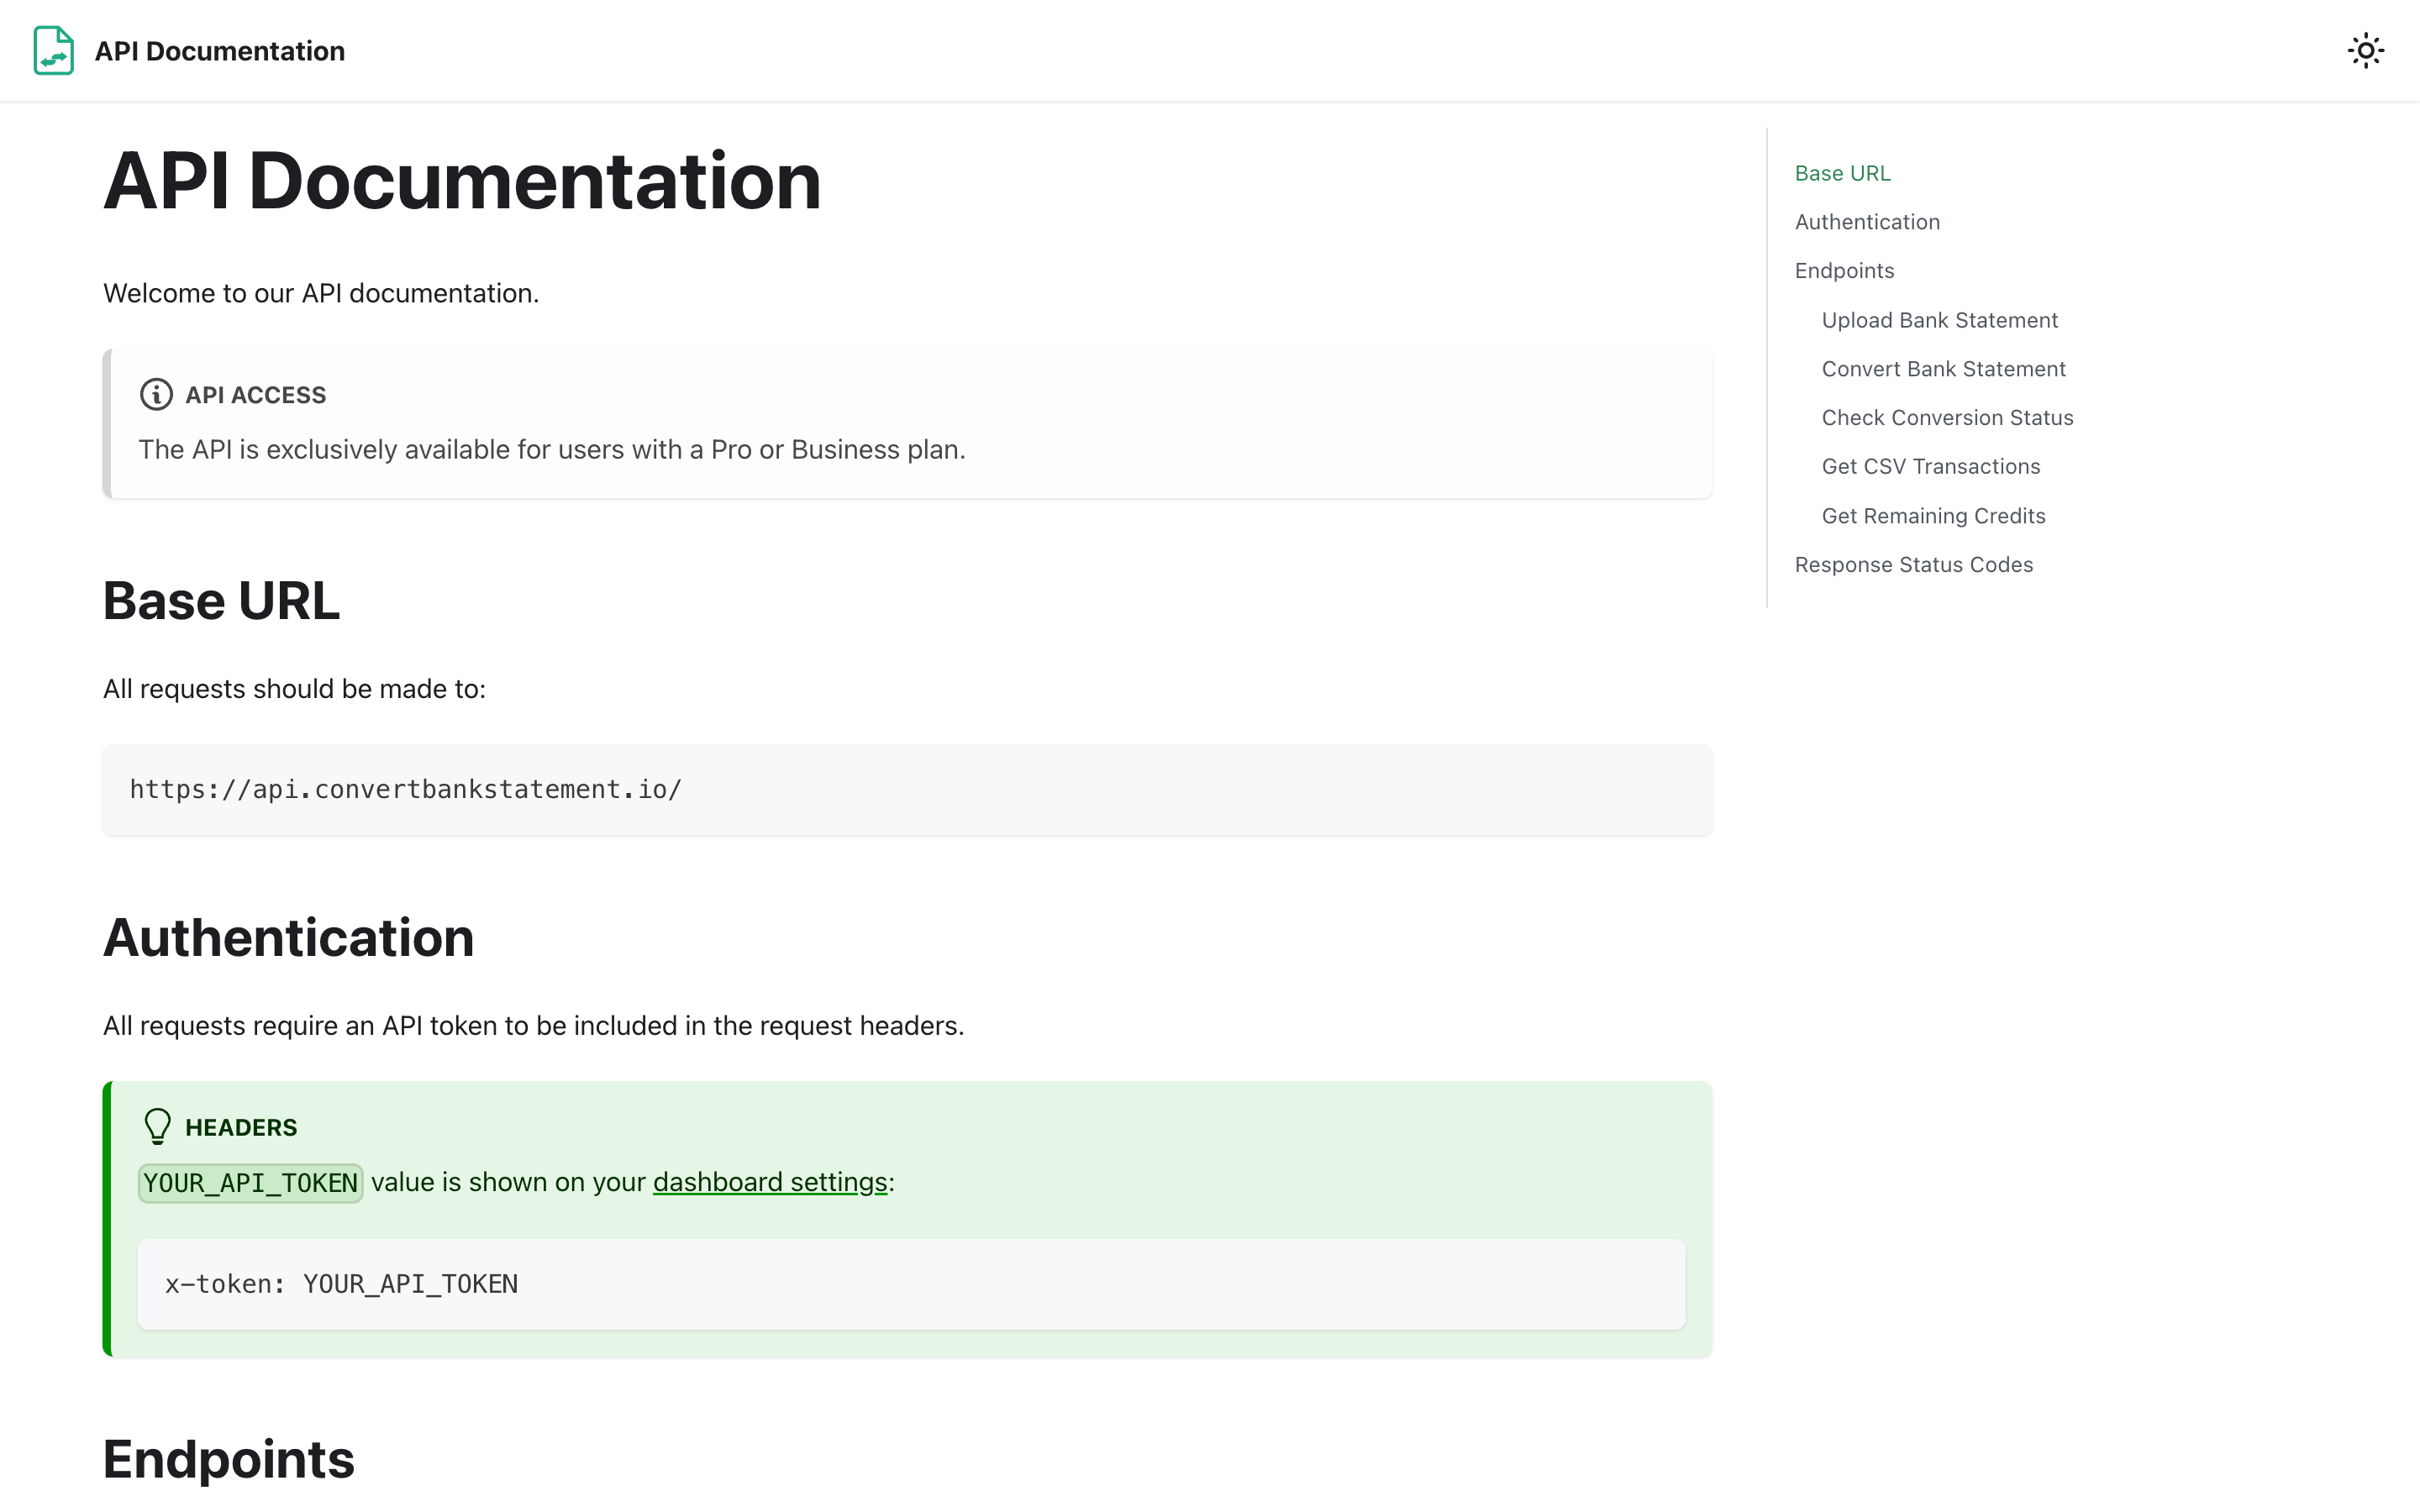
Task: Click the lightbulb icon in HEADERS box
Action: point(157,1126)
